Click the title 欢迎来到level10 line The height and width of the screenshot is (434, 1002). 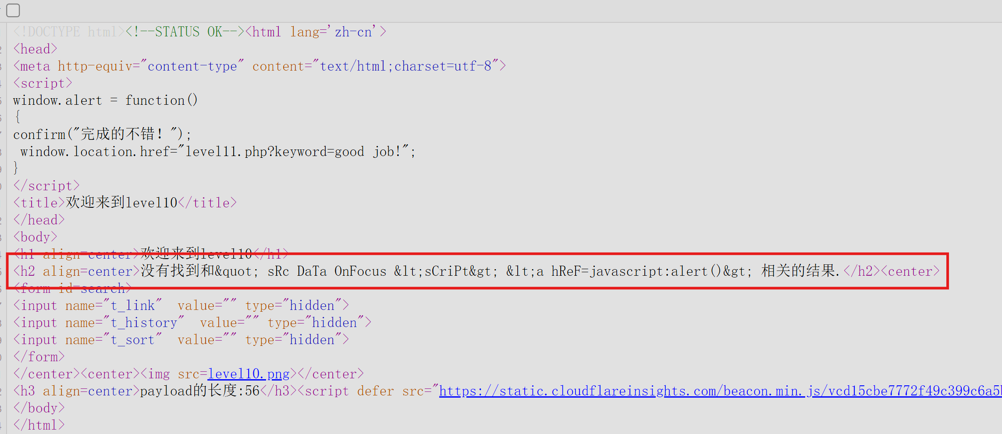tap(125, 203)
